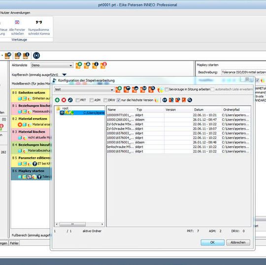266x265 pixels.
Task: Close the Konfiguration der Stapelverarbeitung dialog
Action: click(247, 79)
